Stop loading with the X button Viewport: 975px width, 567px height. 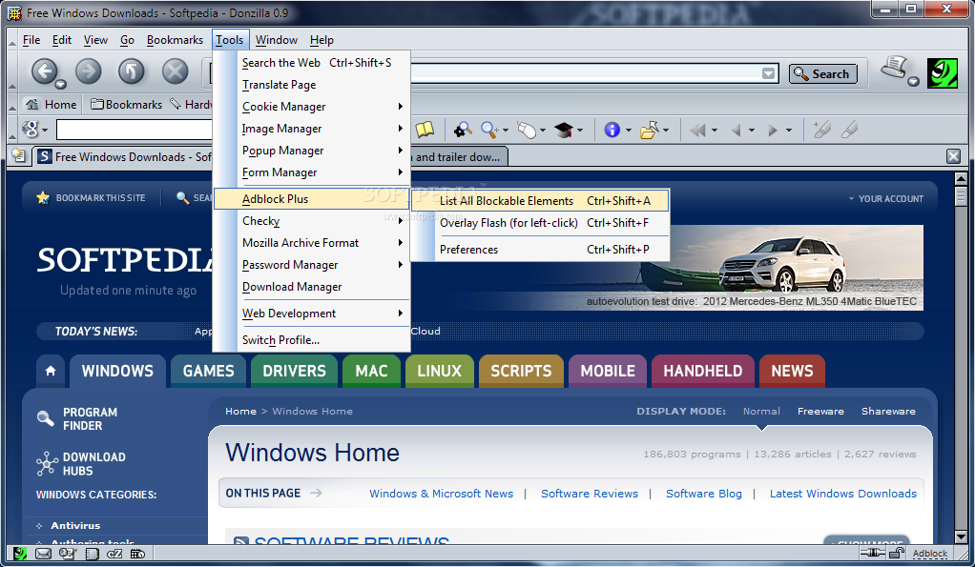176,71
